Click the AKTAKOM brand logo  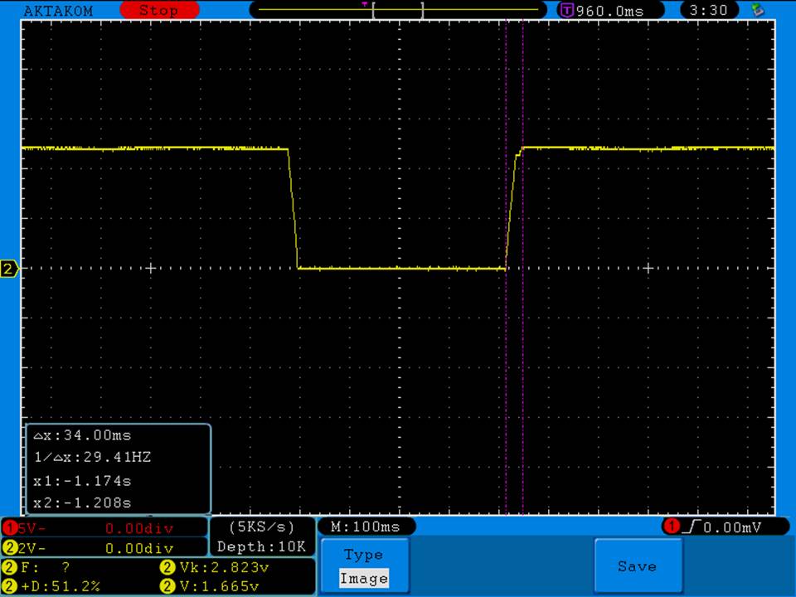point(58,11)
